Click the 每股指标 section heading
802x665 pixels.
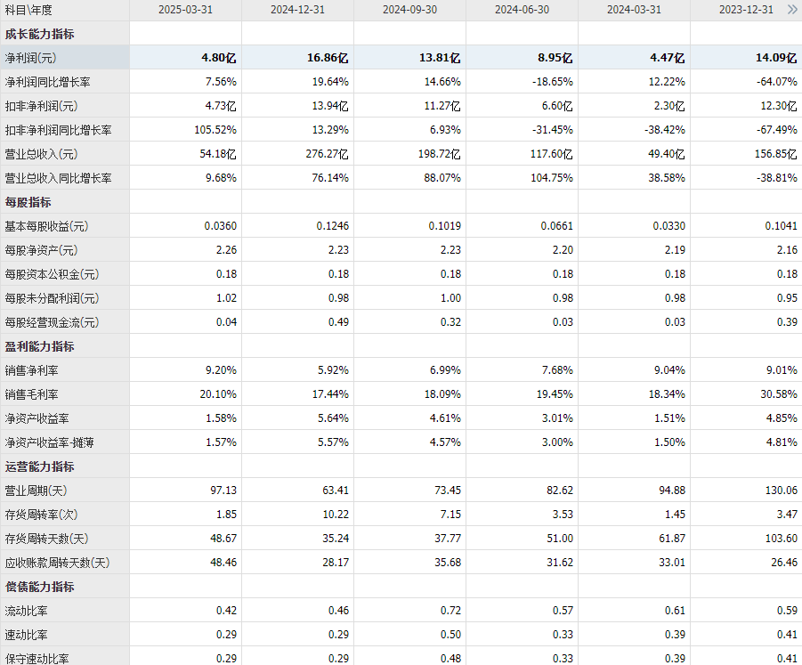28,202
